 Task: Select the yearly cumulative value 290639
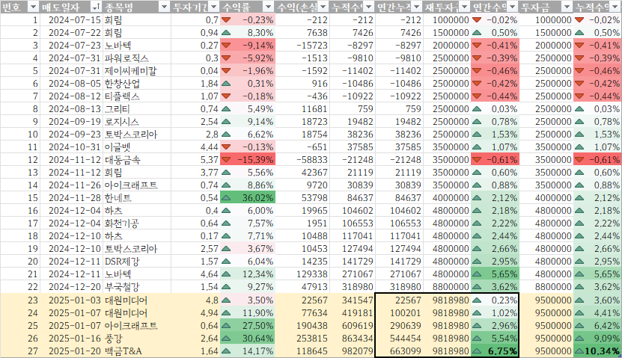pos(399,326)
